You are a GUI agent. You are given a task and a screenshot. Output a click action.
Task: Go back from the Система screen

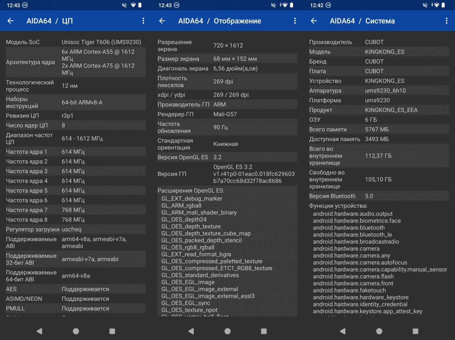pyautogui.click(x=314, y=21)
